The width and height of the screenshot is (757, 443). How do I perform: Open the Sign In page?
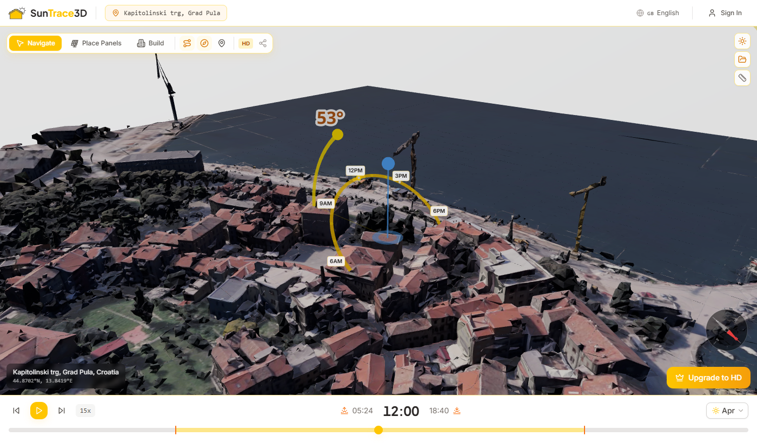point(725,12)
